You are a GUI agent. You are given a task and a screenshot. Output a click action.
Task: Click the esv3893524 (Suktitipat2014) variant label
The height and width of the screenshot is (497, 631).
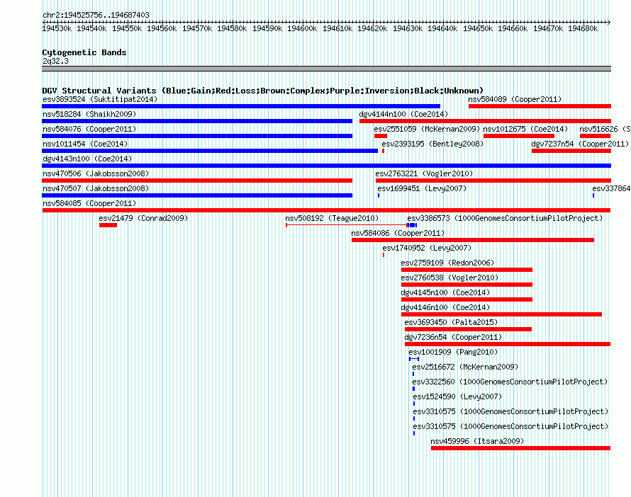point(100,99)
